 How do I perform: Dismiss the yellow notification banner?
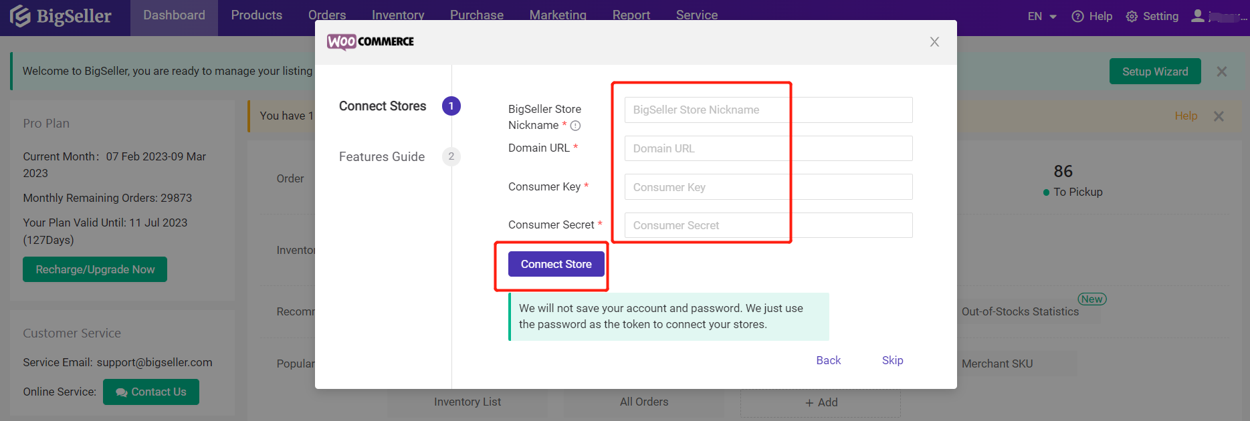[x=1219, y=116]
